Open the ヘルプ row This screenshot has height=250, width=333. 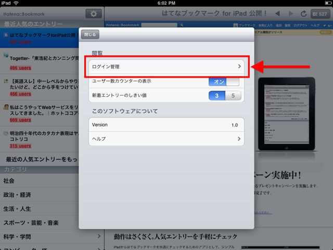(x=166, y=139)
